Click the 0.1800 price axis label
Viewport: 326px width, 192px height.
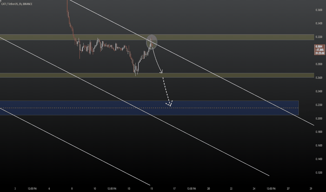click(319, 132)
